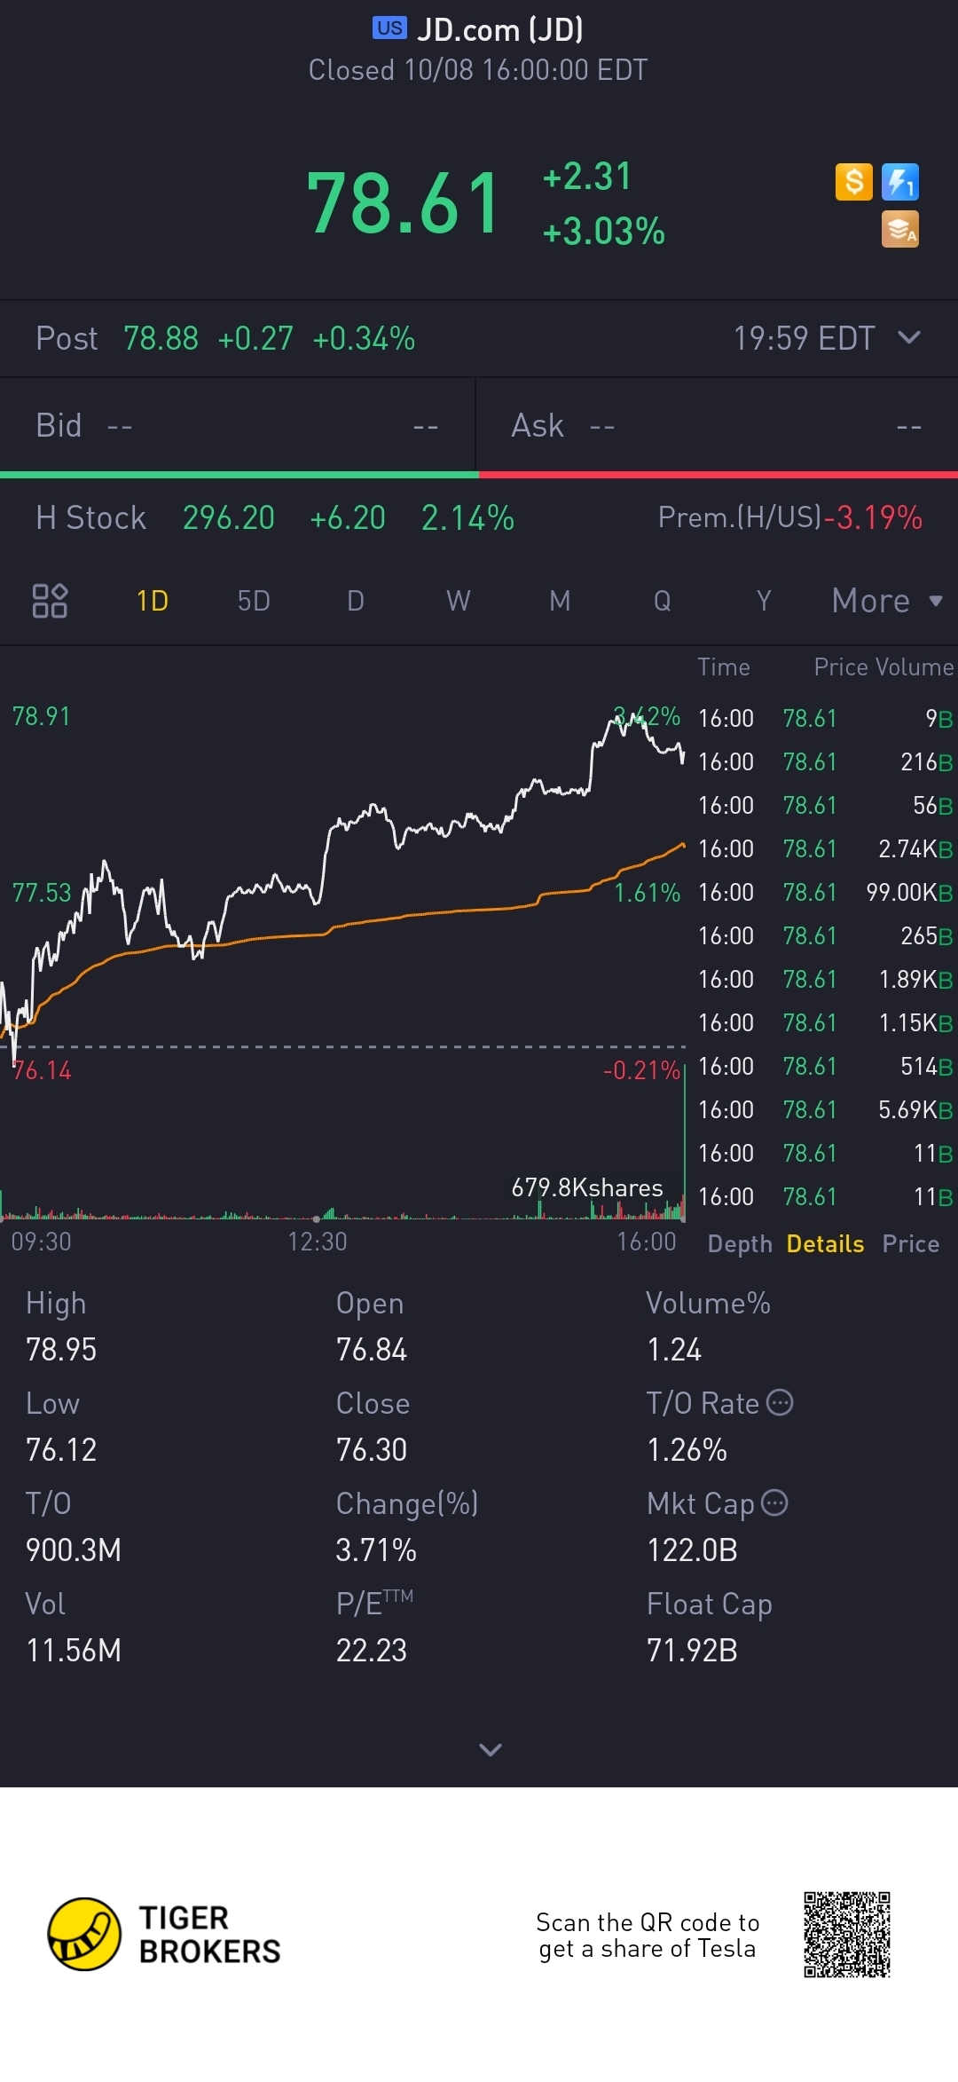
Task: Tap the Tiger Brokers logo
Action: [x=165, y=1935]
